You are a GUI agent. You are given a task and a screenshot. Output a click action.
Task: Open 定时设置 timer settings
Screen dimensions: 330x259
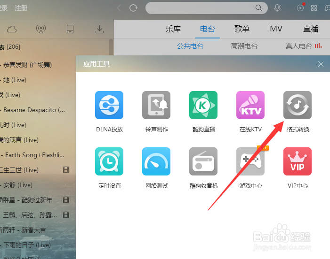(x=109, y=161)
